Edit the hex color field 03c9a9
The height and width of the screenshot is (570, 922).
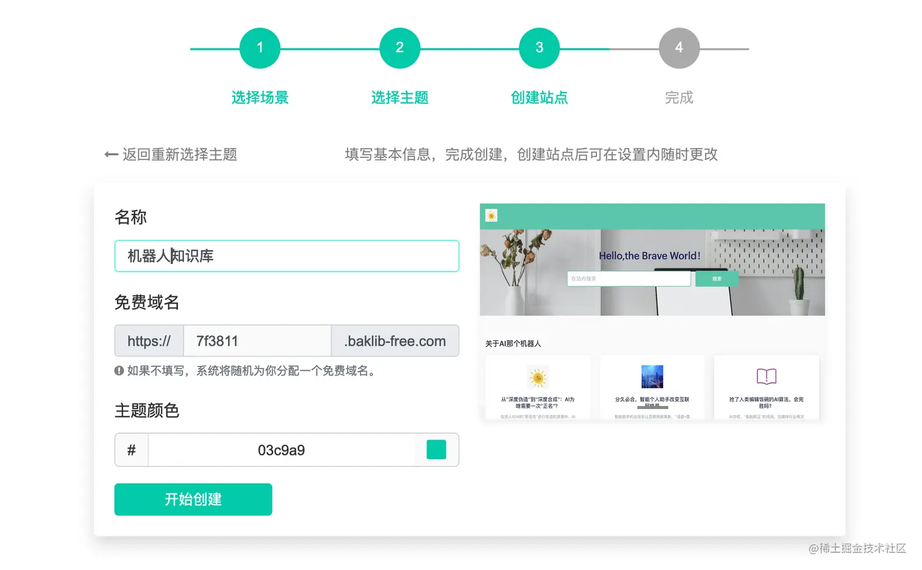(x=281, y=450)
